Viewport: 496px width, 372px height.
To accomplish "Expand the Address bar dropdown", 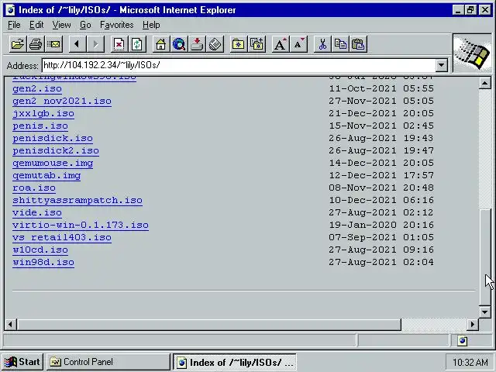I will (441, 65).
